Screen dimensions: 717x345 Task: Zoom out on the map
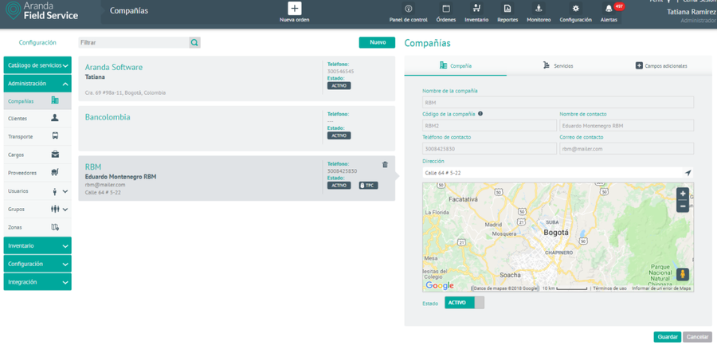point(683,206)
